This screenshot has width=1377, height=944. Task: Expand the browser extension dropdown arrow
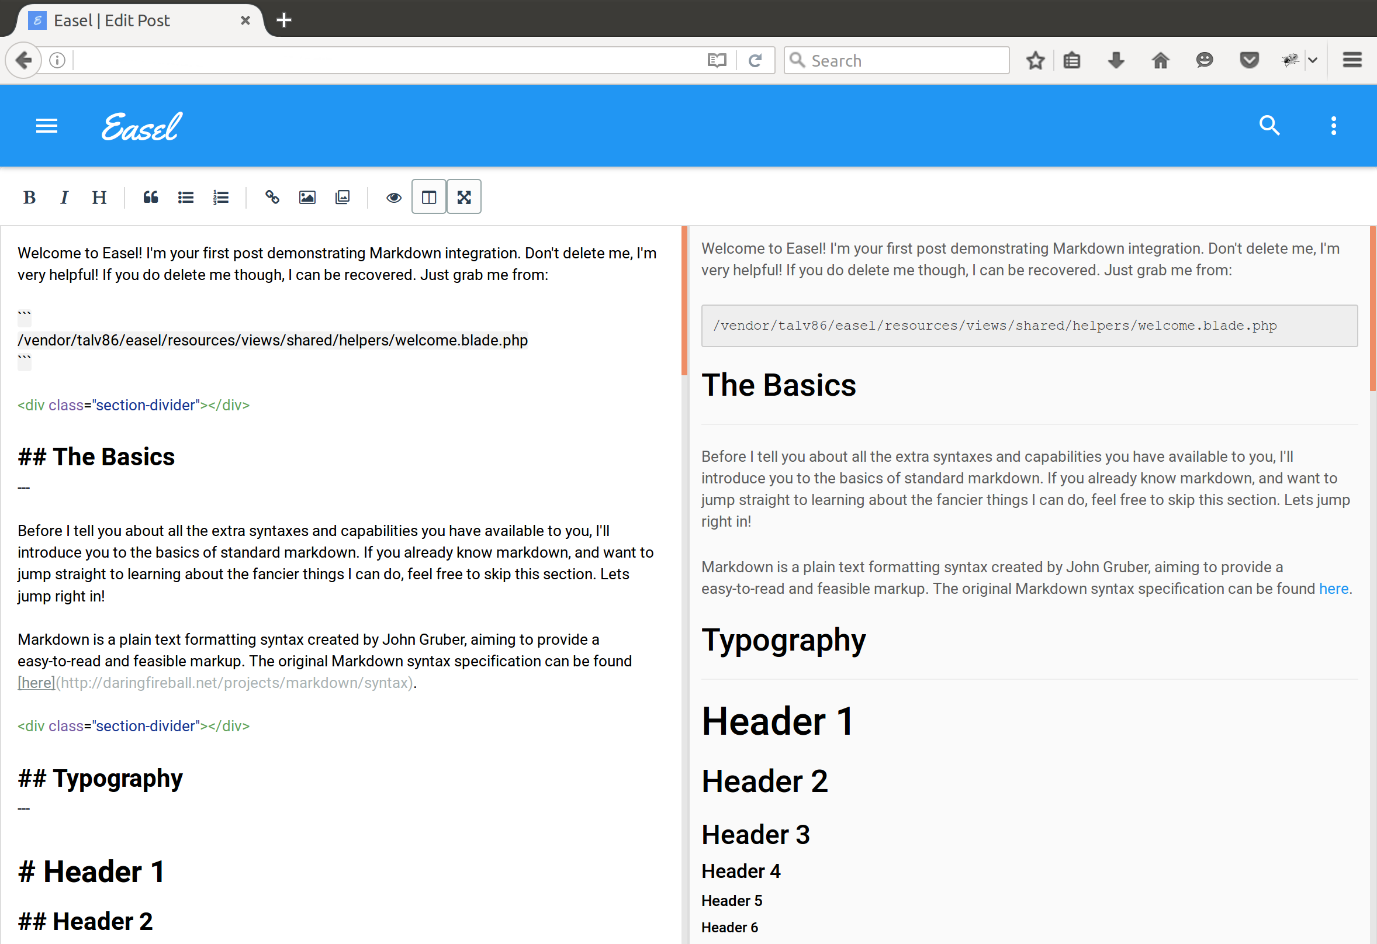[x=1312, y=60]
